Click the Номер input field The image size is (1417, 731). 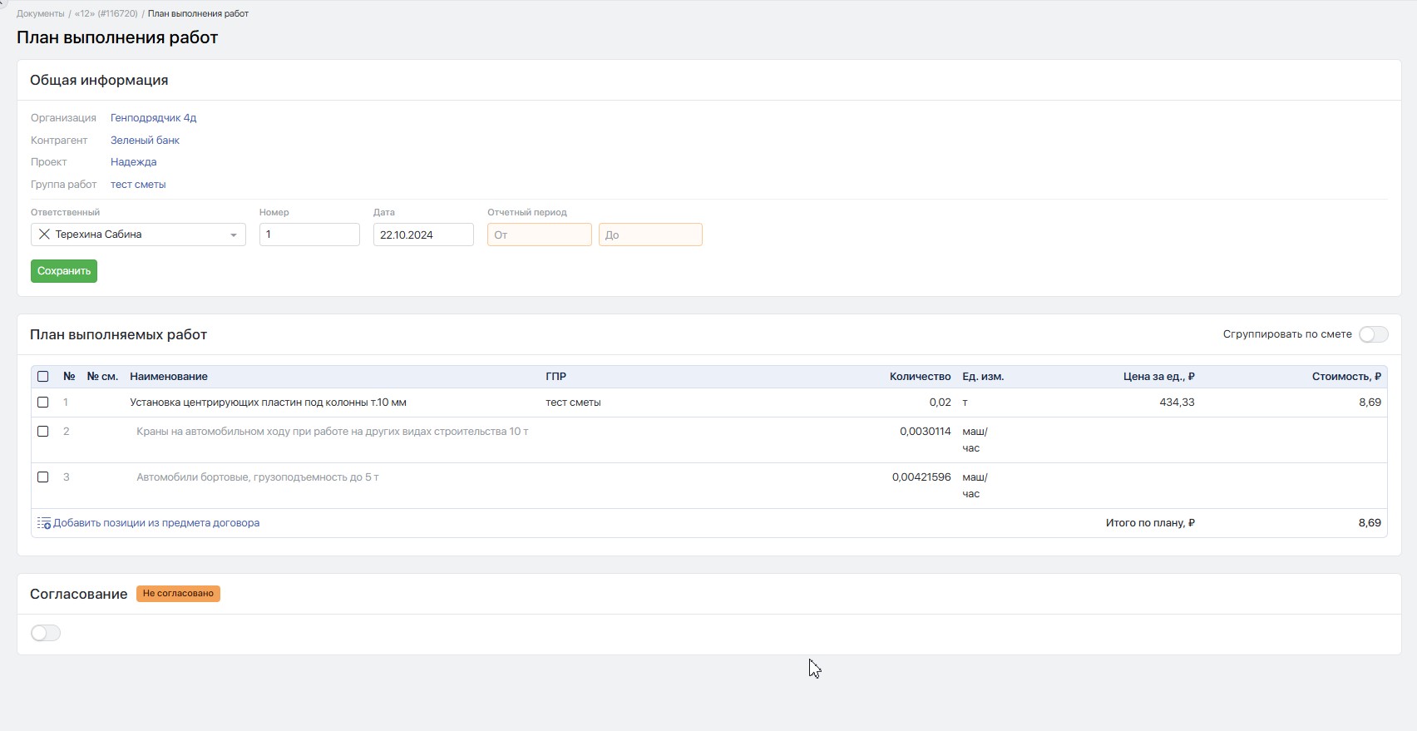pos(309,235)
